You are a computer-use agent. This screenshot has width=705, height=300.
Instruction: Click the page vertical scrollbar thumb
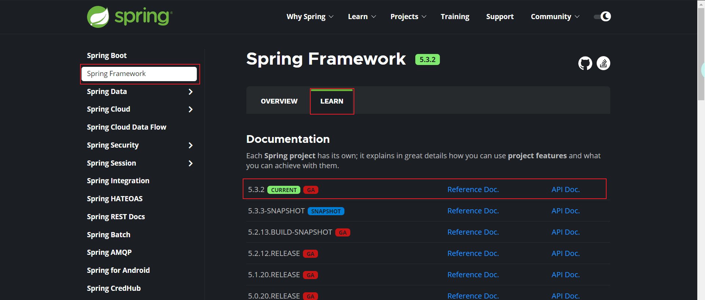coord(701,54)
